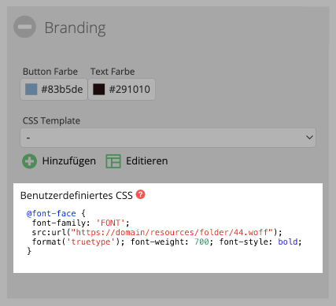Open the red help icon beside Benutzerdefiniertes CSS
This screenshot has width=336, height=306.
(141, 194)
